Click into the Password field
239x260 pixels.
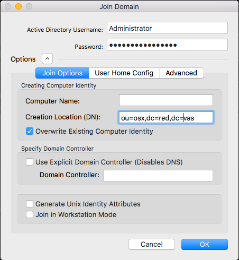pos(167,45)
